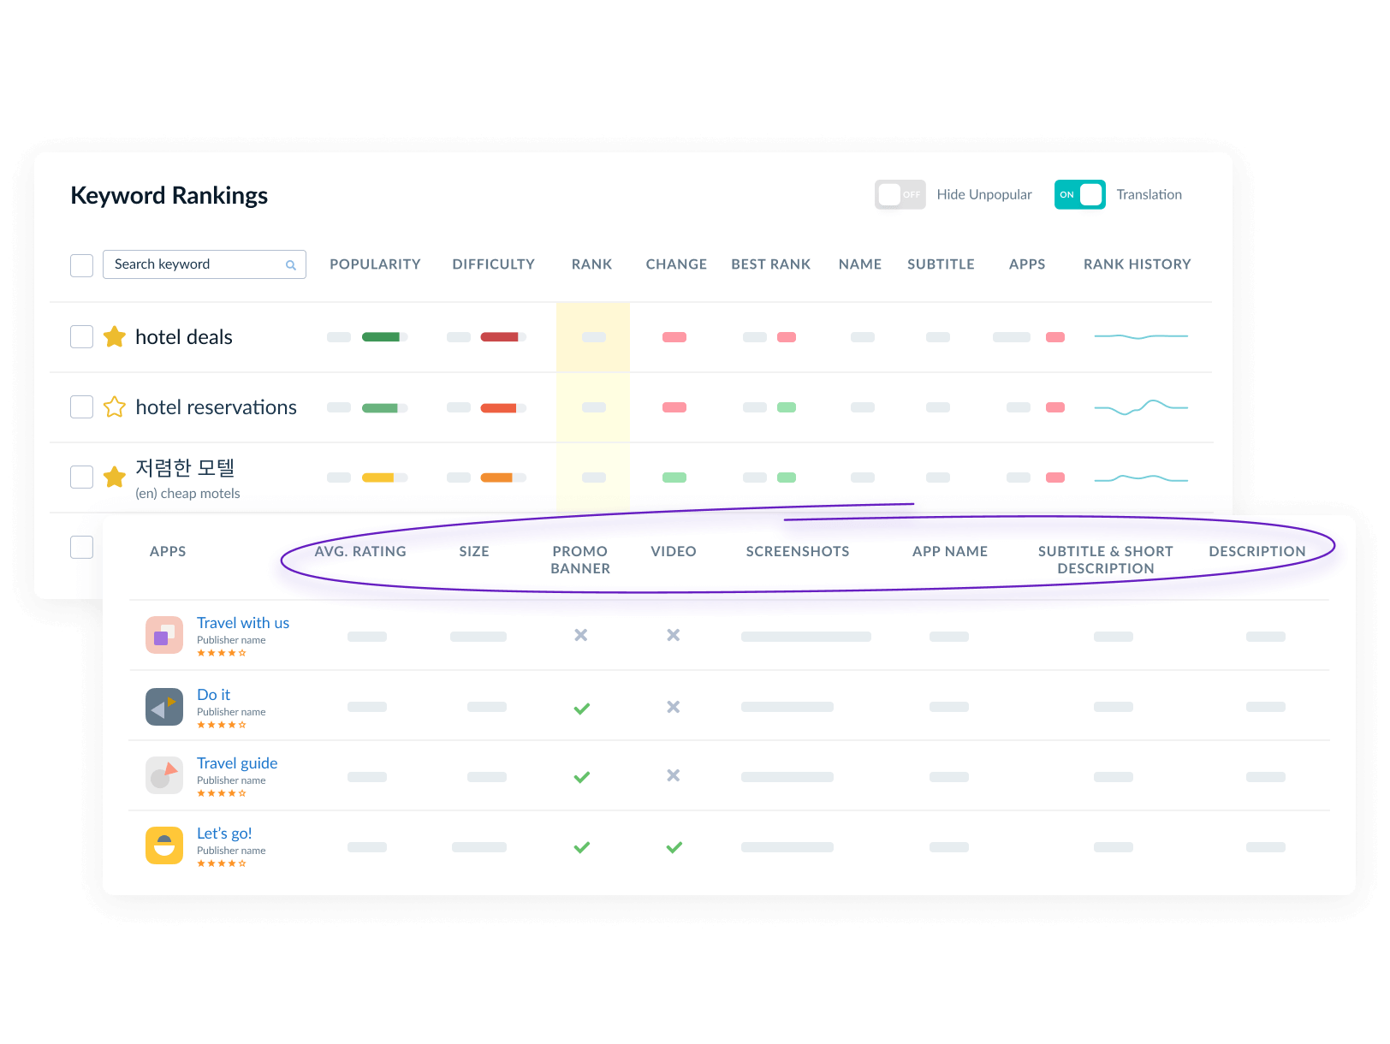Open the Travel guide app link
Image resolution: width=1390 pixels, height=1044 pixels.
click(x=237, y=763)
